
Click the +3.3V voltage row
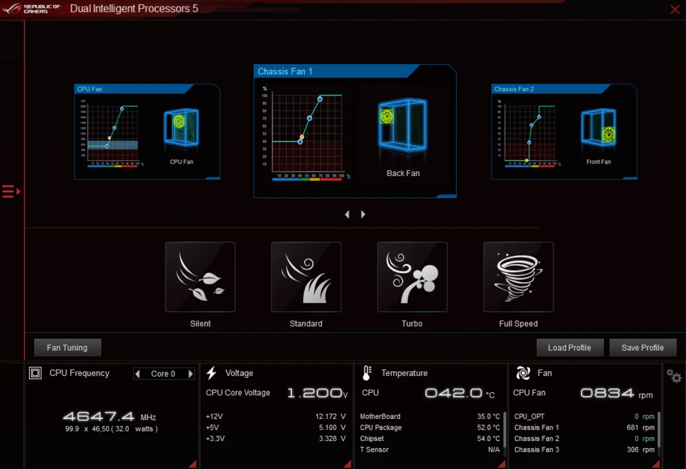(276, 439)
